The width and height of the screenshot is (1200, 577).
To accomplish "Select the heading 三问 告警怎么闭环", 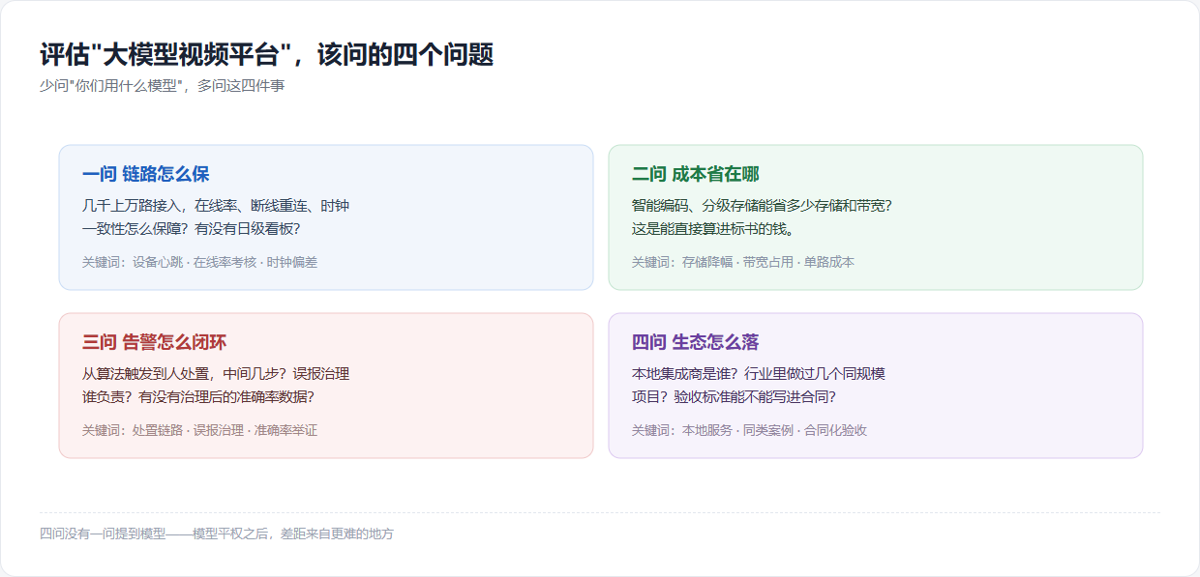I will (x=155, y=342).
